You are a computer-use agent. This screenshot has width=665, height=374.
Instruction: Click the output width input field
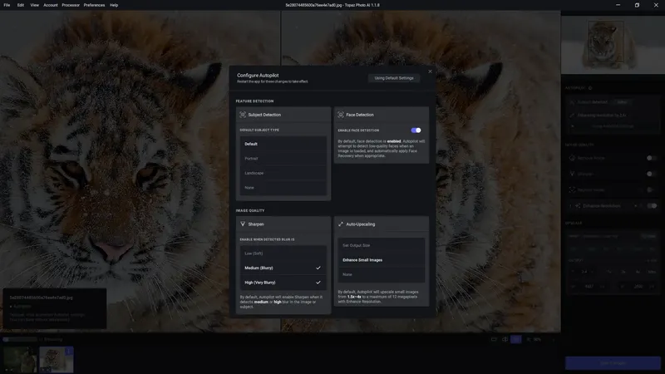(589, 287)
